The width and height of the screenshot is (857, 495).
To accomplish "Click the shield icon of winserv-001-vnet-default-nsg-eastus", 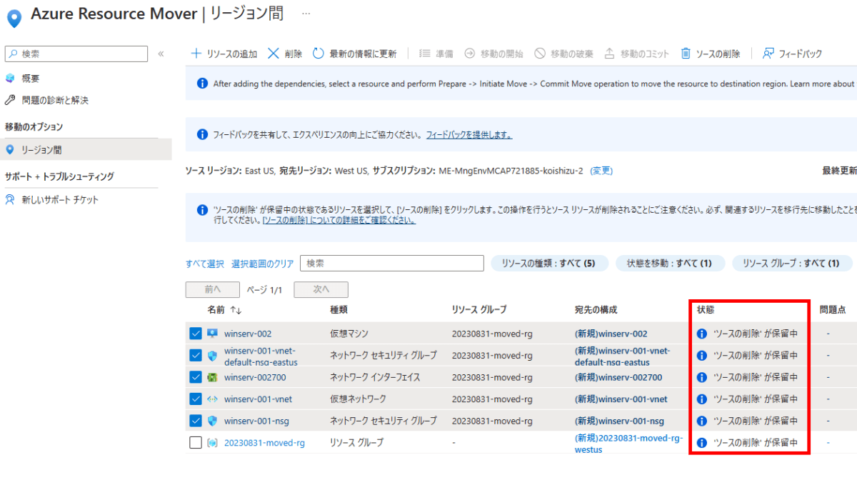I will (213, 356).
